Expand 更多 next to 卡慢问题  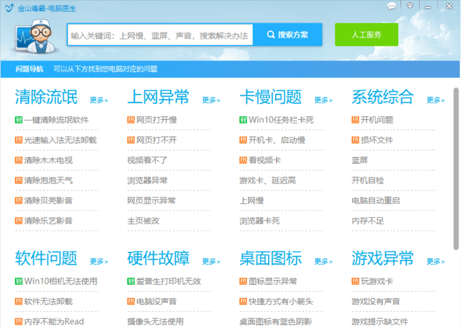tap(323, 100)
